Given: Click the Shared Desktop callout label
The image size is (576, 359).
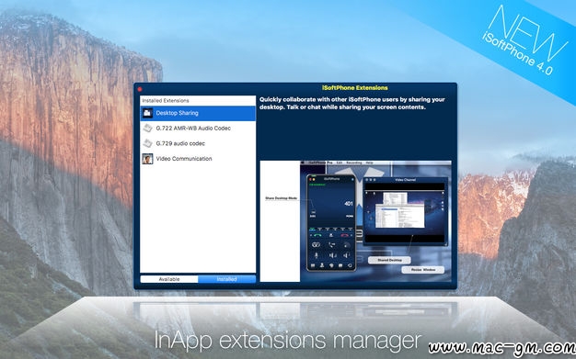Looking at the screenshot, I should pyautogui.click(x=389, y=260).
